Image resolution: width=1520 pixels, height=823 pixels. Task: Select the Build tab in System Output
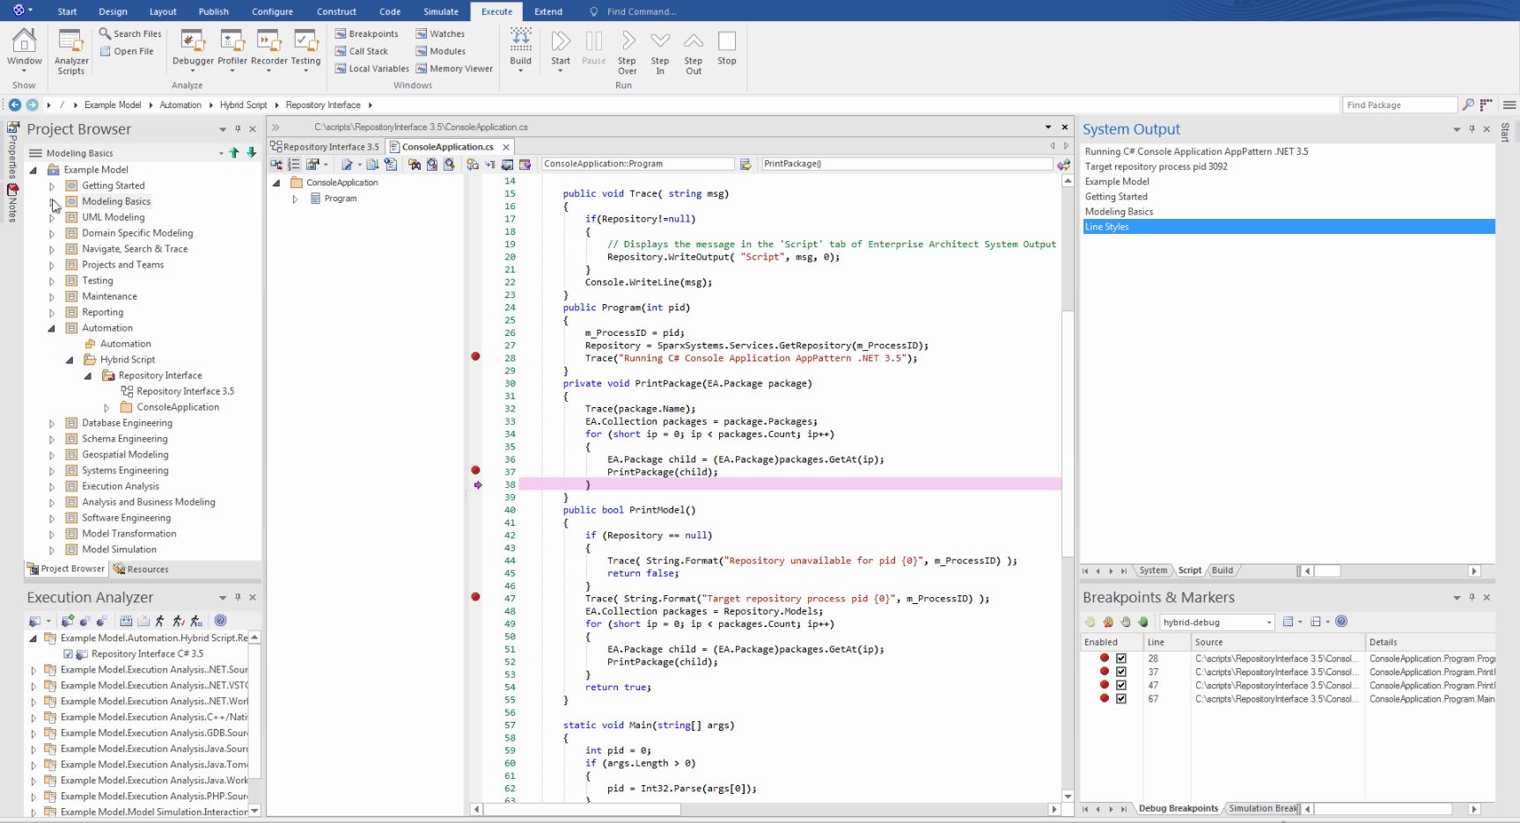(x=1223, y=571)
